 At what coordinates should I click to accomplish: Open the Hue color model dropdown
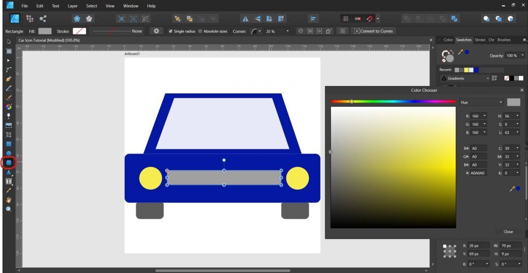tap(481, 103)
